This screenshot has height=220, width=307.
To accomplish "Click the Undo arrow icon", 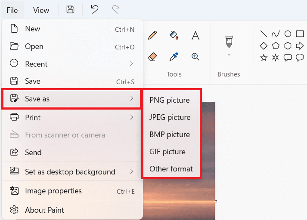I will [95, 9].
